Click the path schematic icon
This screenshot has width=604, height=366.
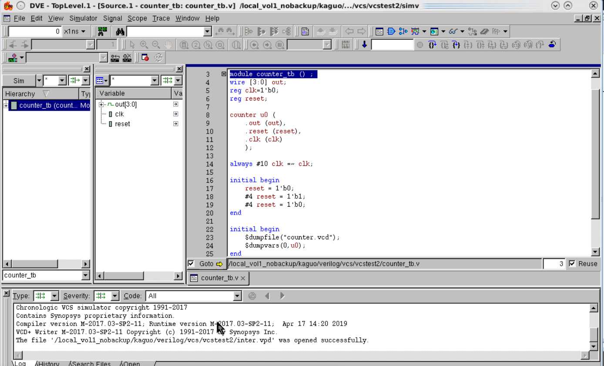(403, 31)
